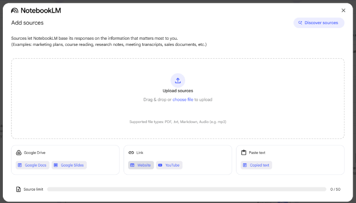Click the Supported file types text

pyautogui.click(x=178, y=122)
